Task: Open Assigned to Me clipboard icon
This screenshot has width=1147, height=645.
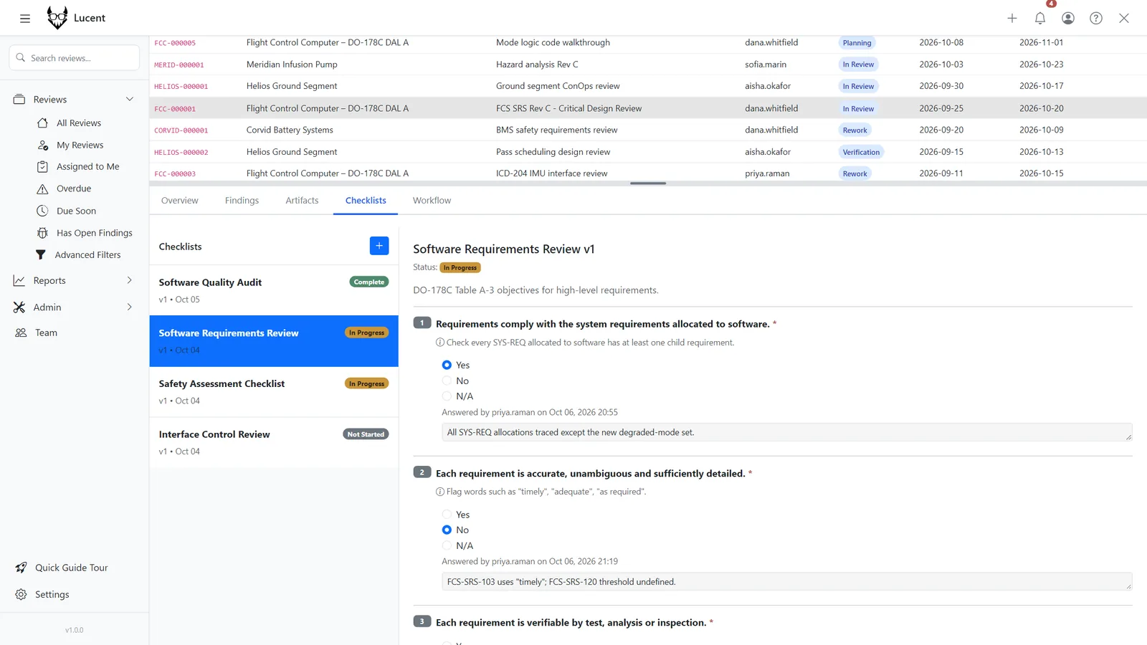Action: (x=43, y=167)
